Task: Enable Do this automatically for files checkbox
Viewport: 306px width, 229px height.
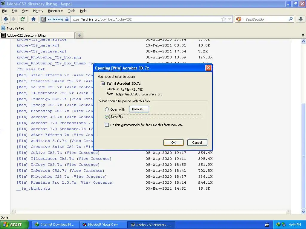Action: click(107, 125)
